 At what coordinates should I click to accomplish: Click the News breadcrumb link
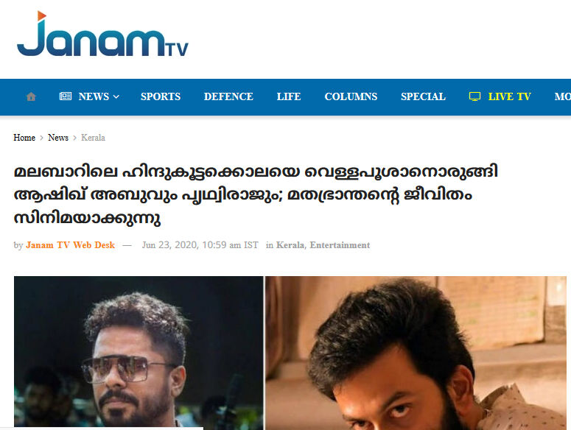[58, 138]
